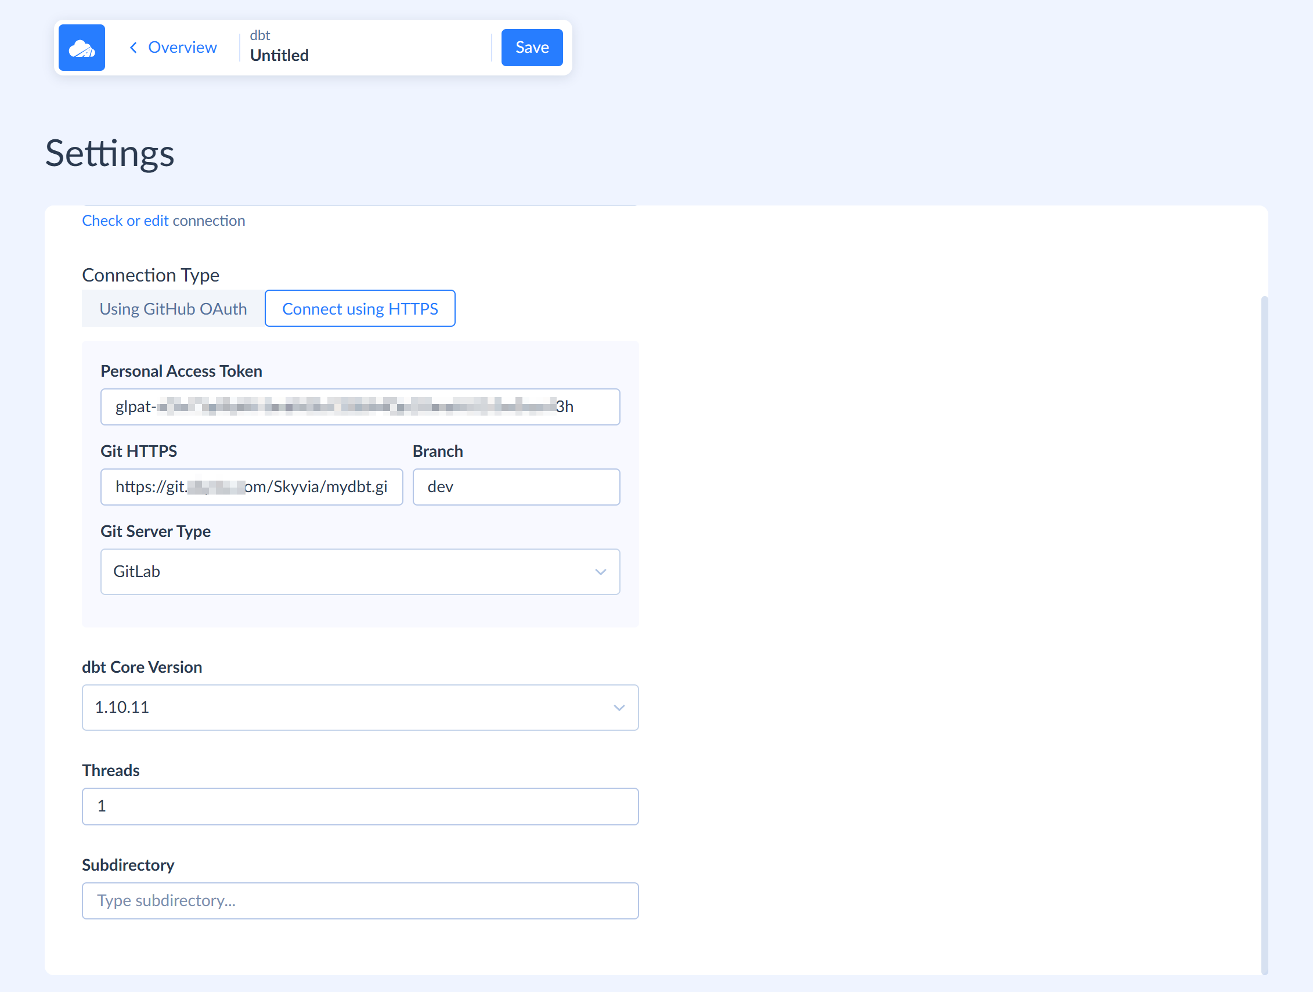Image resolution: width=1313 pixels, height=992 pixels.
Task: Open the Git Server Type dropdown arrow
Action: (601, 572)
